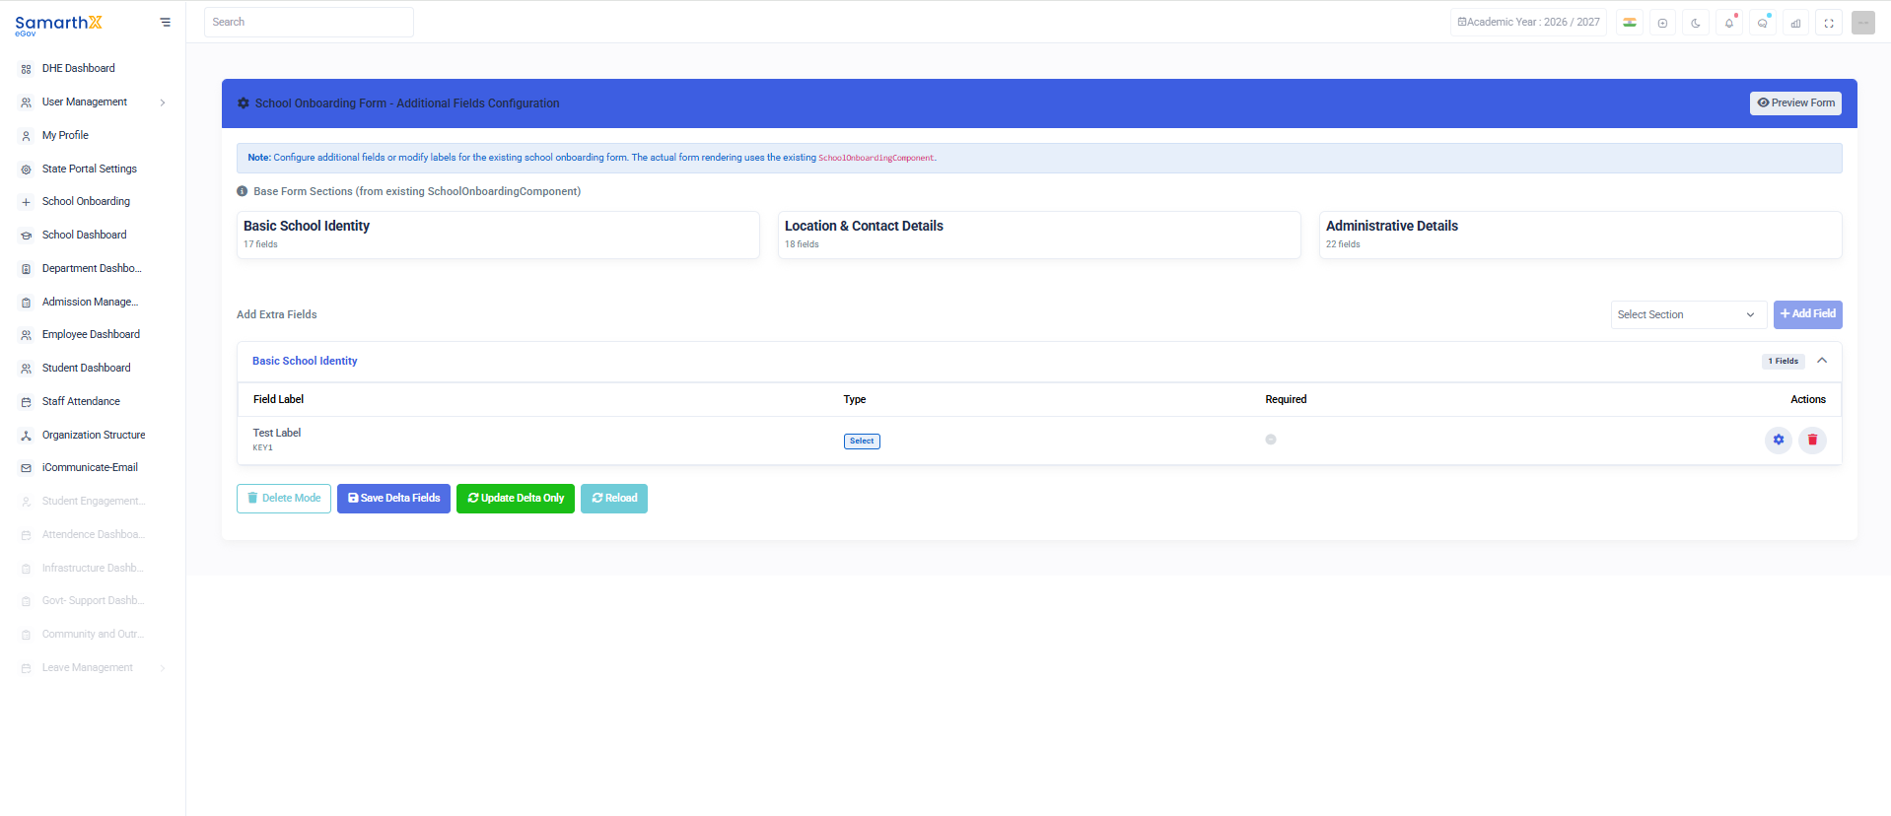1891x816 pixels.
Task: Click the bar chart icon in header
Action: tap(1796, 23)
